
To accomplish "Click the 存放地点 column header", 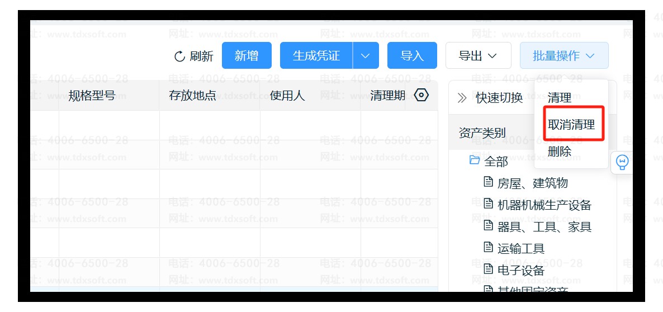I will coord(192,96).
